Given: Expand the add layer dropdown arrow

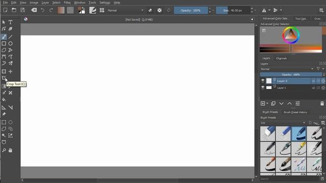Looking at the screenshot, I should tap(267, 103).
